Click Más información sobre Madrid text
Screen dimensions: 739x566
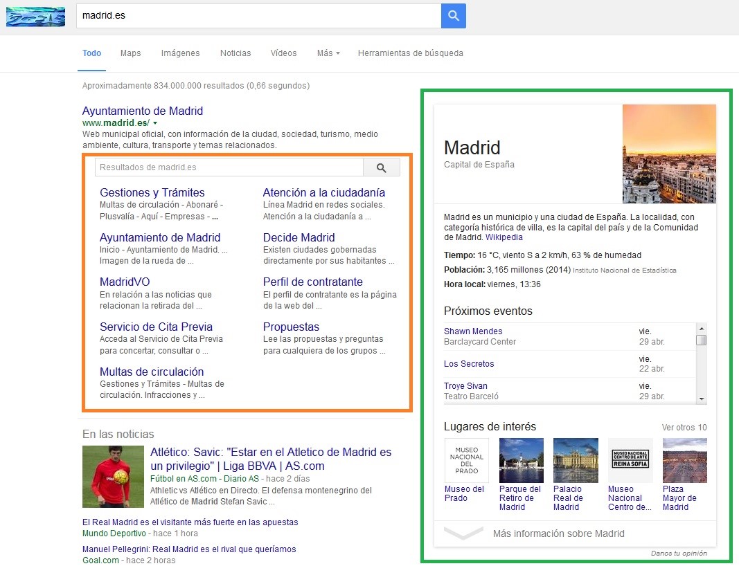click(558, 533)
